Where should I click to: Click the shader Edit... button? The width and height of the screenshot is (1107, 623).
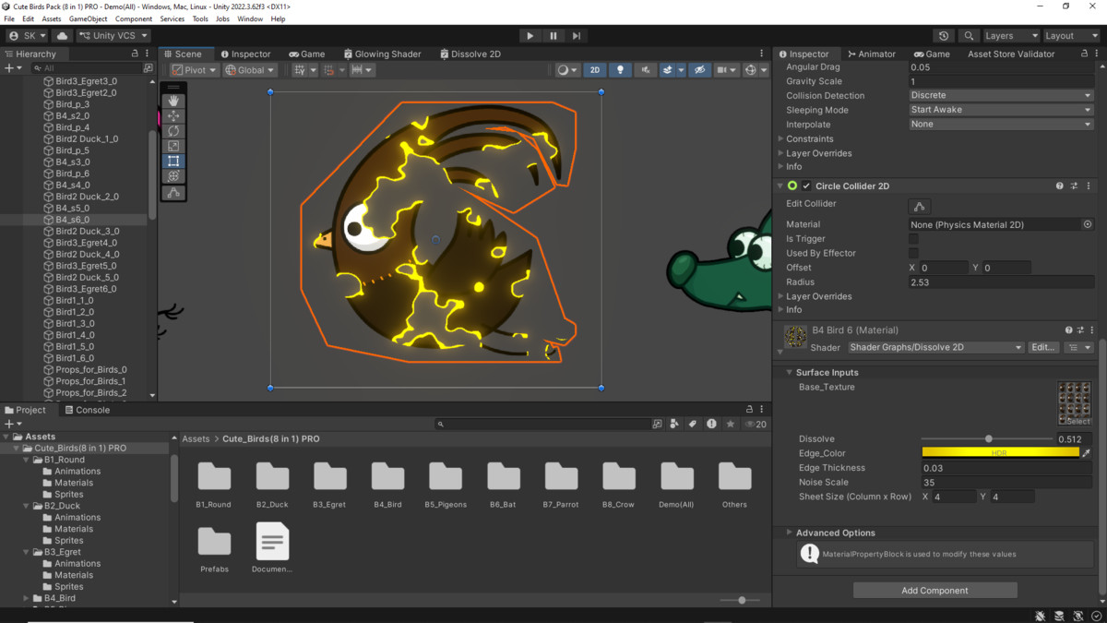click(x=1043, y=348)
